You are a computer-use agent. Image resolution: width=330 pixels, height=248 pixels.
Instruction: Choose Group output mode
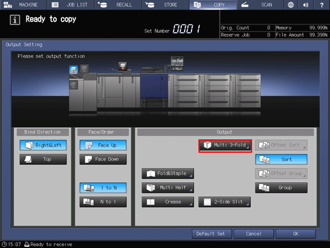(x=281, y=188)
